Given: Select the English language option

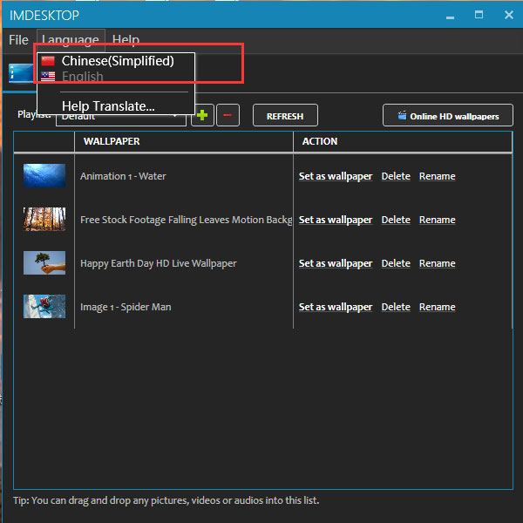Looking at the screenshot, I should click(116, 77).
